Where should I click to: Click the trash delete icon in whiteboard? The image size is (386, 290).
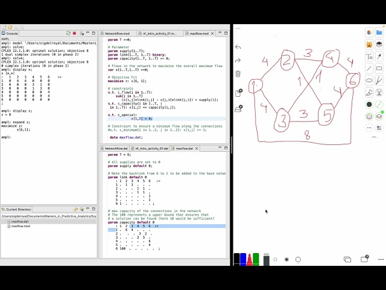coord(238,74)
